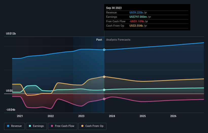Click the 2026 x-axis label
The width and height of the screenshot is (208, 133).
point(173,116)
